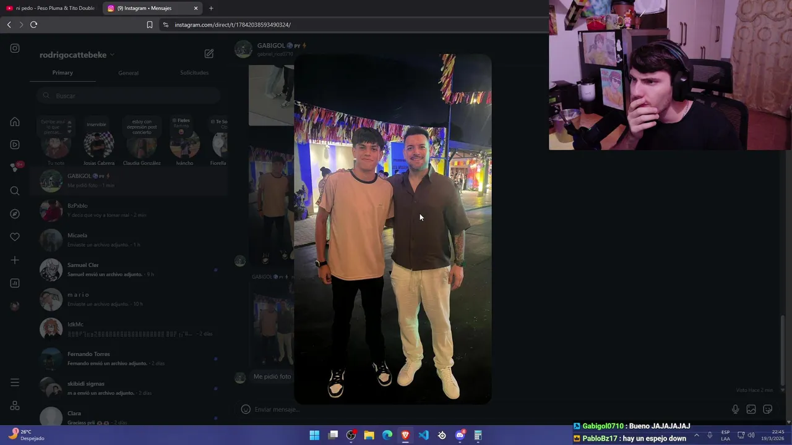Open Discord taskbar icon

460,435
